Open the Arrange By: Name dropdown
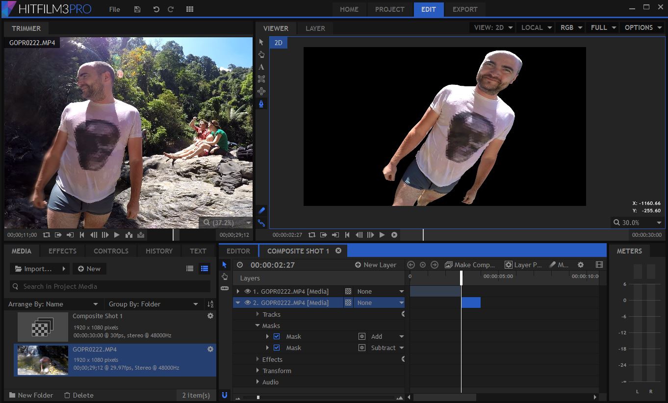Image resolution: width=668 pixels, height=403 pixels. (x=53, y=304)
